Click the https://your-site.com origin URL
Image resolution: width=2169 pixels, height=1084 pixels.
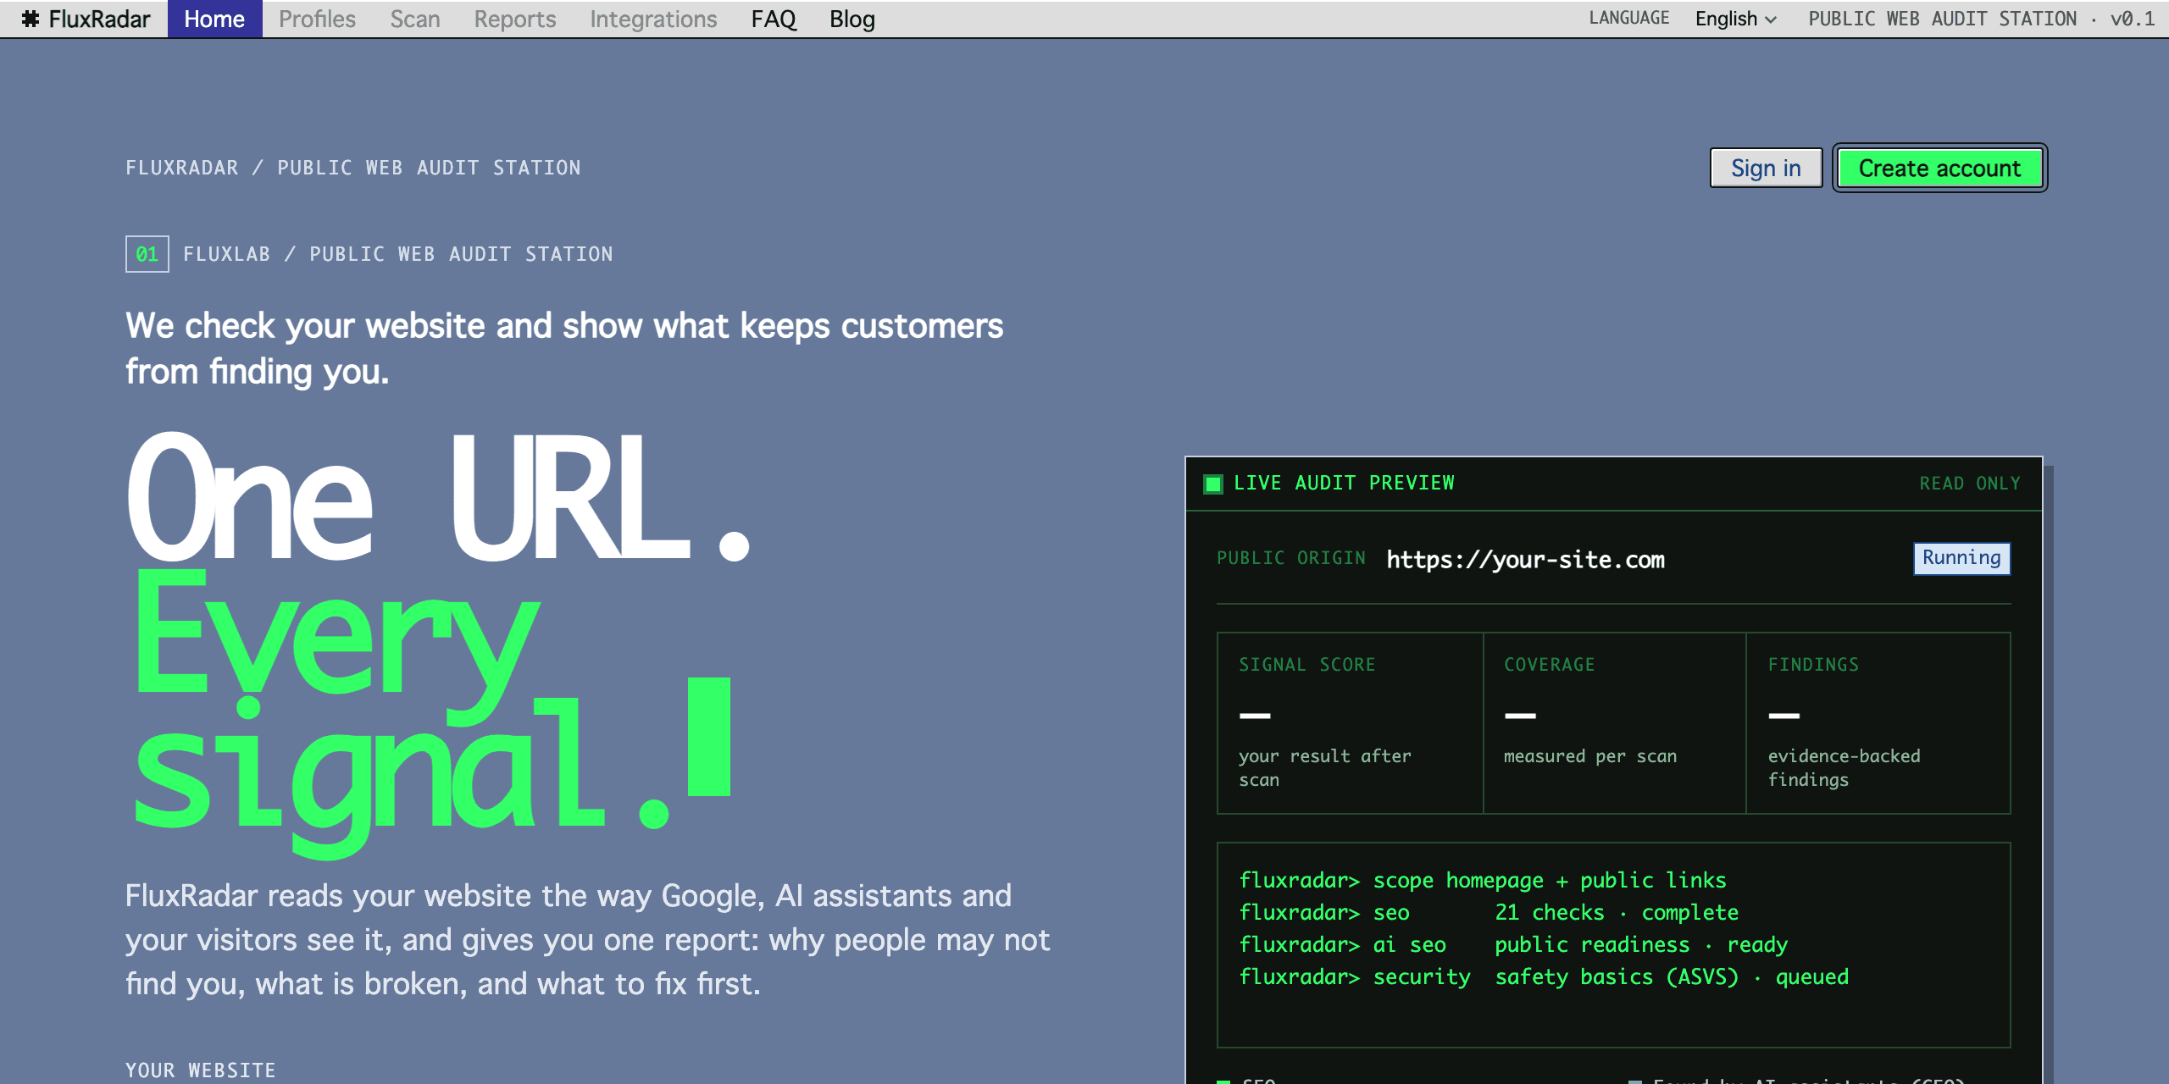(1525, 559)
